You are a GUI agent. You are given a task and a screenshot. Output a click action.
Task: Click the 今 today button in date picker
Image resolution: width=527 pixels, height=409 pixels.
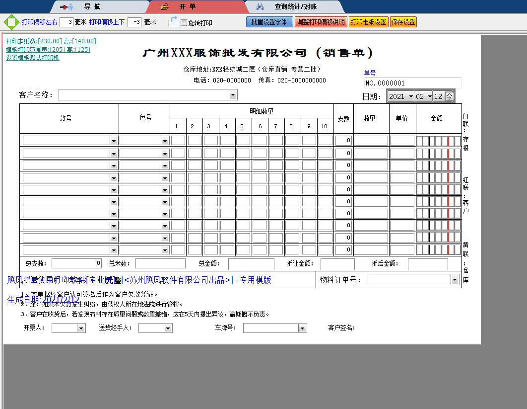(449, 96)
